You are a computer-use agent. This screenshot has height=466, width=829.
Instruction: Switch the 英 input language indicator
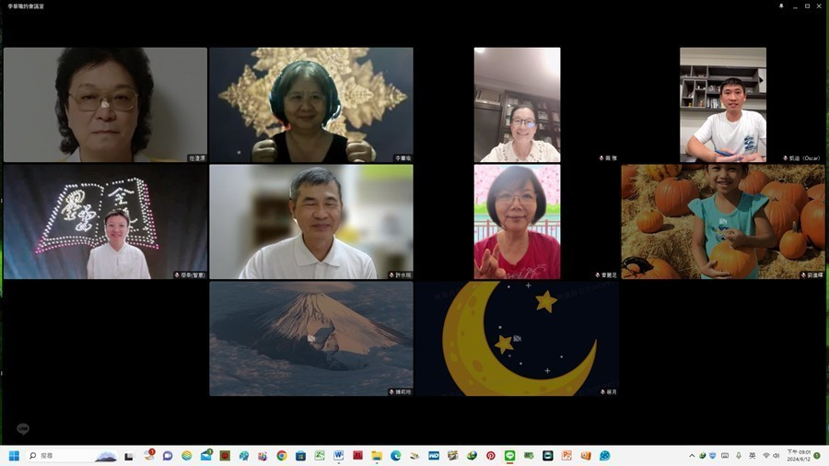(x=752, y=456)
